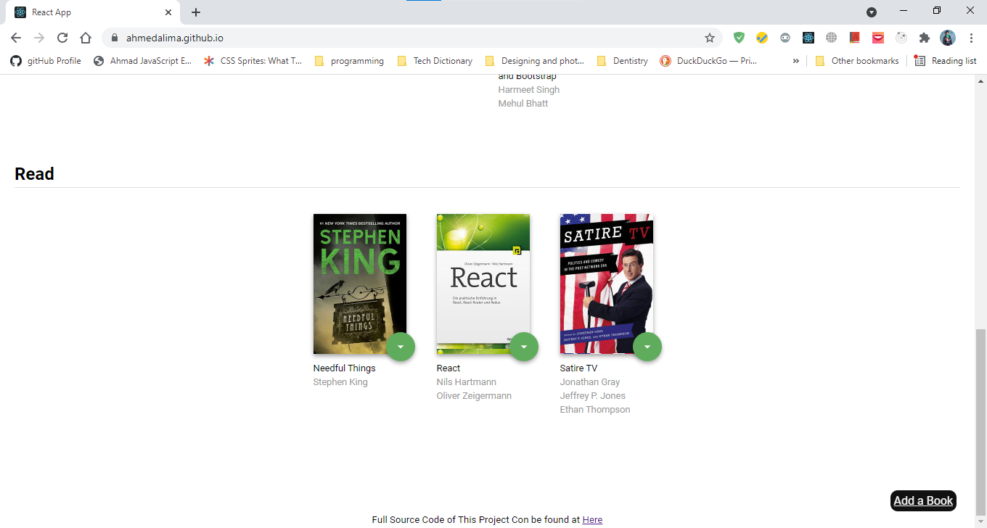Open the globe extension icon
The image size is (987, 528).
832,38
